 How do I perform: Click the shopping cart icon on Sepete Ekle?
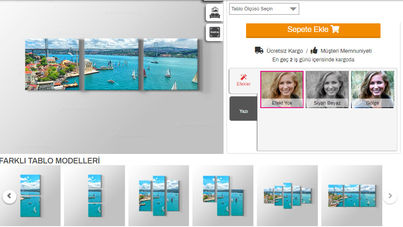(x=335, y=29)
